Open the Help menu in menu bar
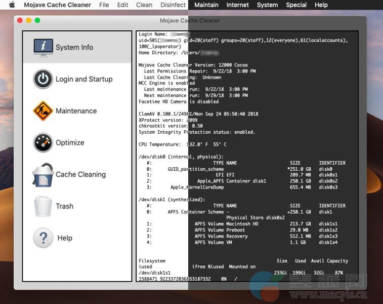This screenshot has width=383, height=304. pos(321,5)
